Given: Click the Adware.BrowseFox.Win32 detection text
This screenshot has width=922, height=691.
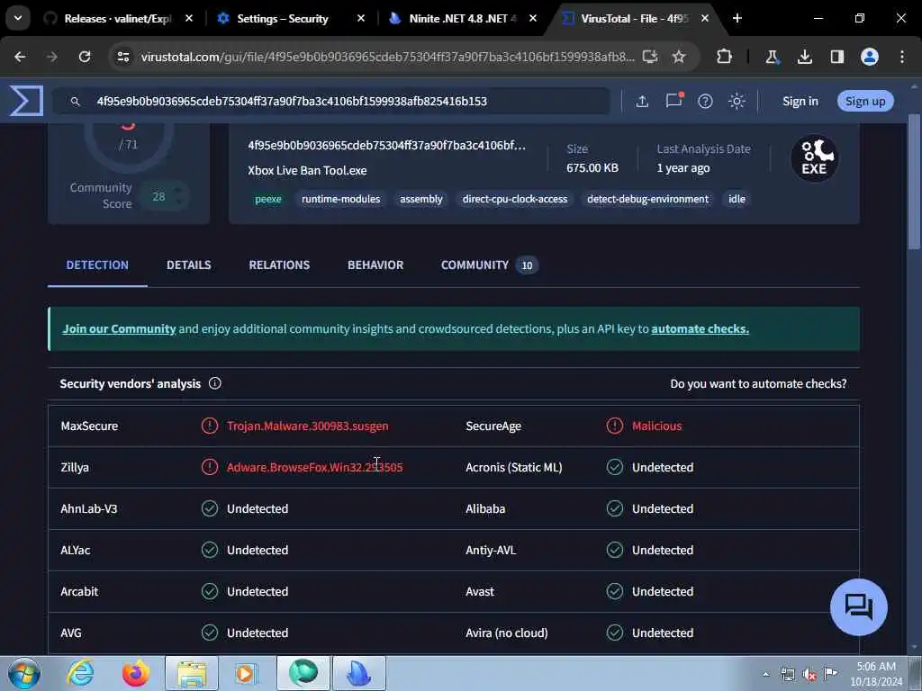Looking at the screenshot, I should pos(314,467).
